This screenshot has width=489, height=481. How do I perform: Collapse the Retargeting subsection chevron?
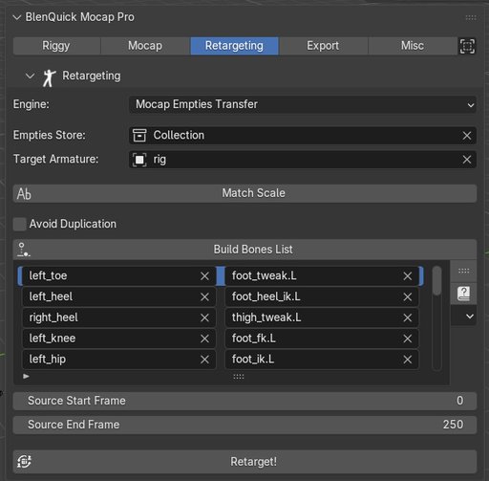30,76
